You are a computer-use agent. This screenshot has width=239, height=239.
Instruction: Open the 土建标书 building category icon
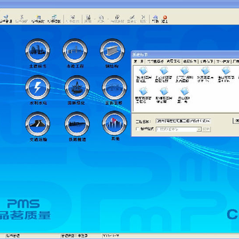click(x=38, y=51)
